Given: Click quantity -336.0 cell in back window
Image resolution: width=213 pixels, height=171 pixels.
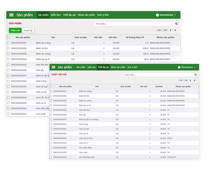Looking at the screenshot, I should click(145, 48).
